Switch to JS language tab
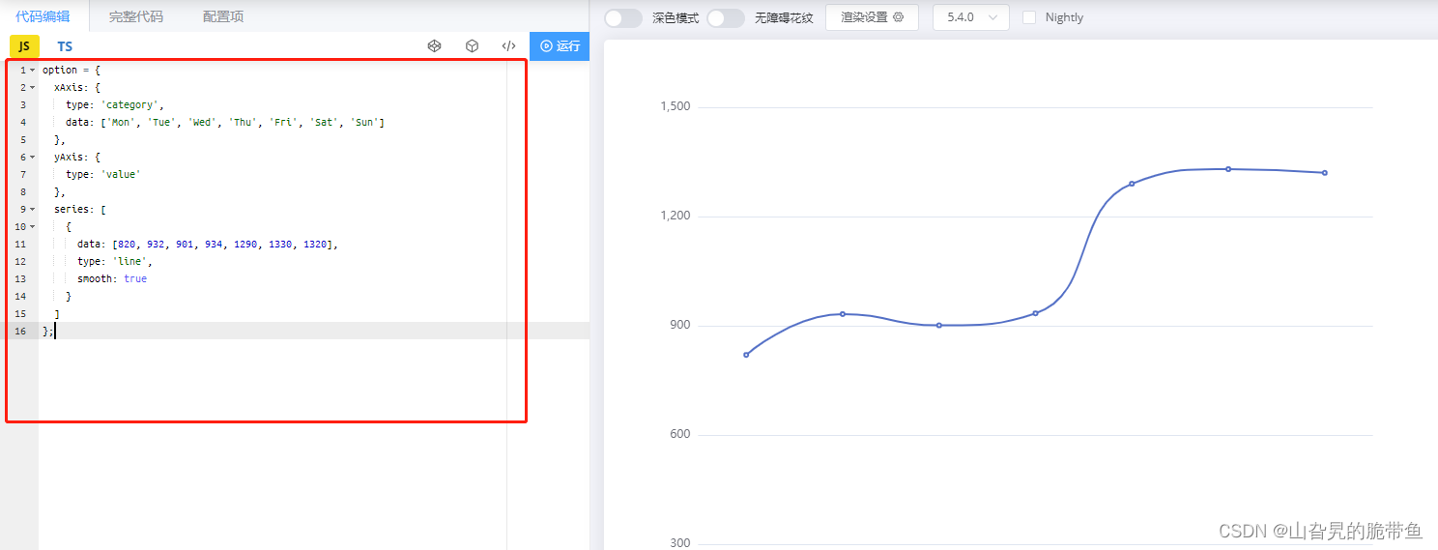The height and width of the screenshot is (550, 1438). click(24, 46)
